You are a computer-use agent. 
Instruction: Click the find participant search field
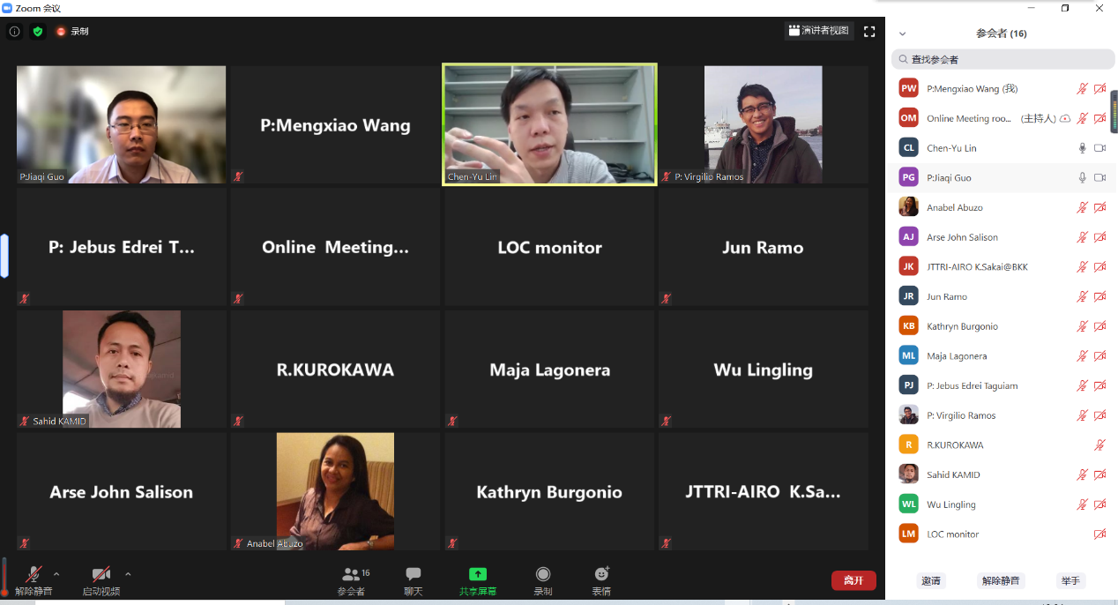(1002, 59)
